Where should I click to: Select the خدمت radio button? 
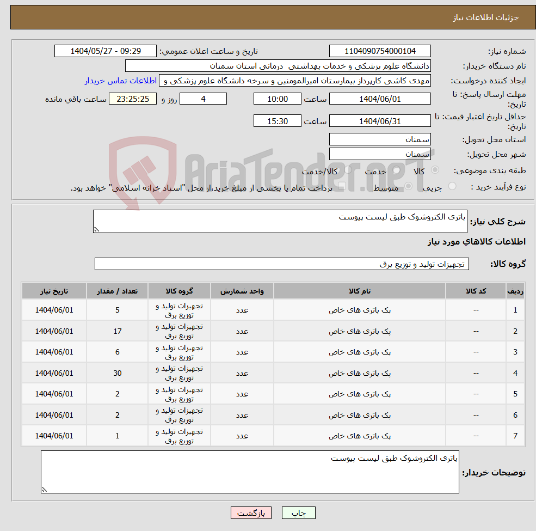pyautogui.click(x=397, y=170)
